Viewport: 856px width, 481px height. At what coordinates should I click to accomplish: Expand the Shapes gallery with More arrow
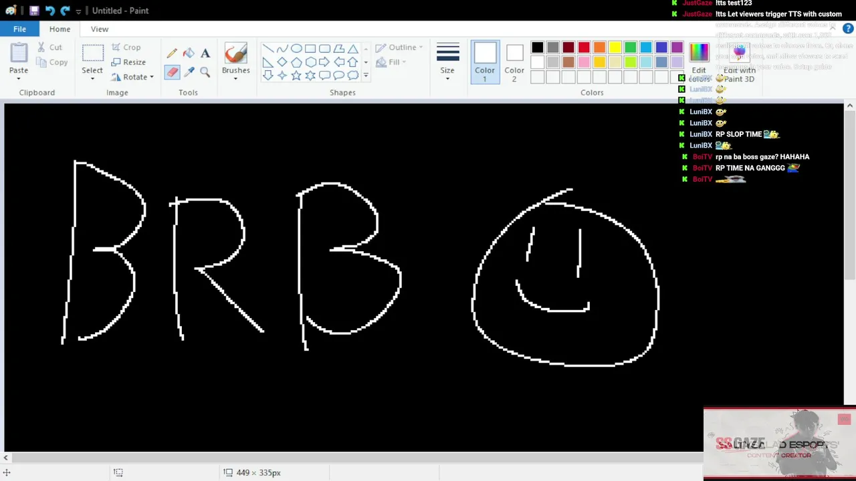tap(365, 75)
